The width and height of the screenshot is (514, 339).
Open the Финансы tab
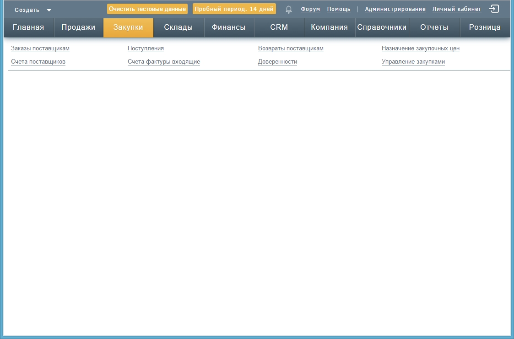point(228,27)
